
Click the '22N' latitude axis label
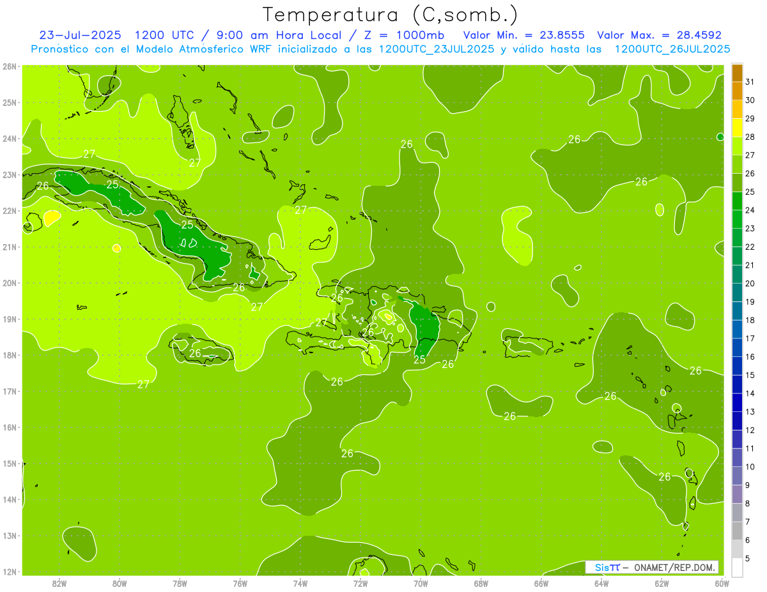[x=10, y=211]
